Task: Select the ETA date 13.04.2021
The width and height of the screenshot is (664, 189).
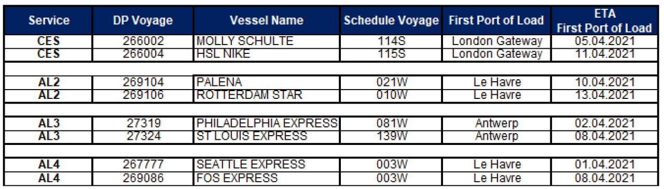Action: click(604, 95)
